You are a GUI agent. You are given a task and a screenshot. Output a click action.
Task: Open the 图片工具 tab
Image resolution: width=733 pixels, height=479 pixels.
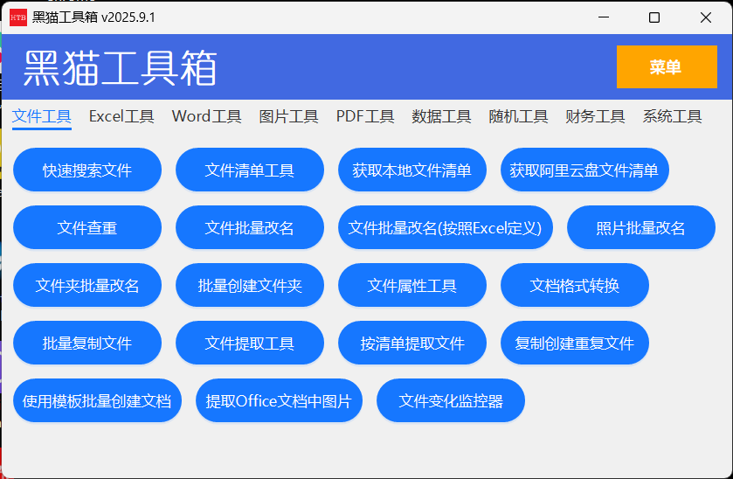[x=288, y=116]
